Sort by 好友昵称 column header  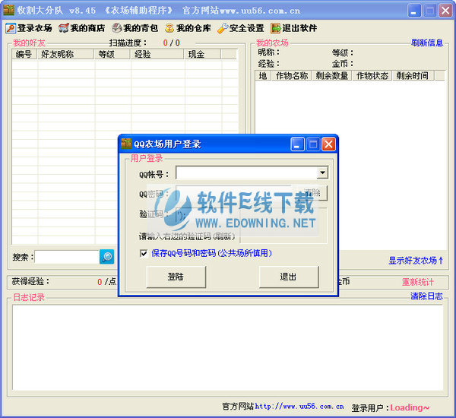pyautogui.click(x=65, y=54)
